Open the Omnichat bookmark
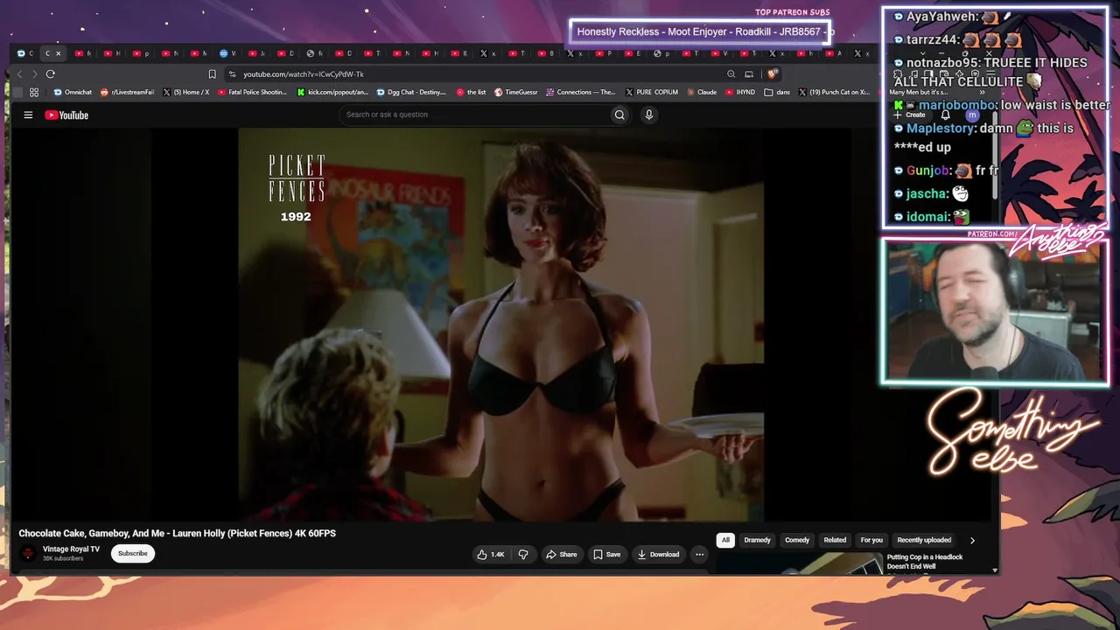 coord(73,92)
